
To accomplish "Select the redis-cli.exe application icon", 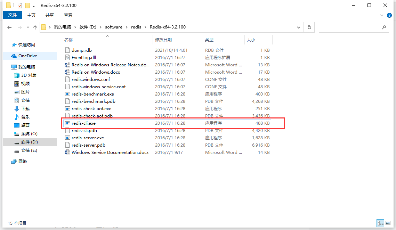I will point(67,123).
